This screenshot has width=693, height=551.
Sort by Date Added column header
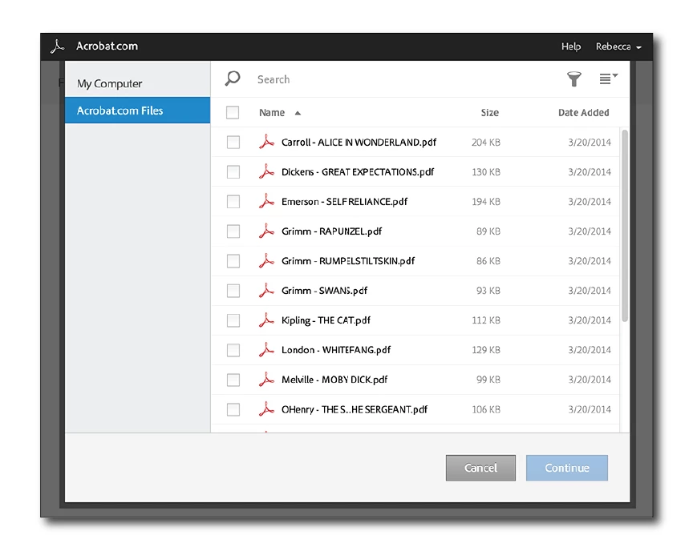click(x=583, y=112)
